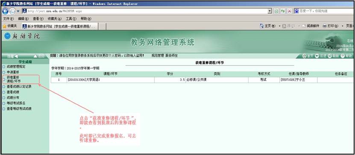
Task: Click the 必修课/公共课 category cell
Action: [x=217, y=80]
